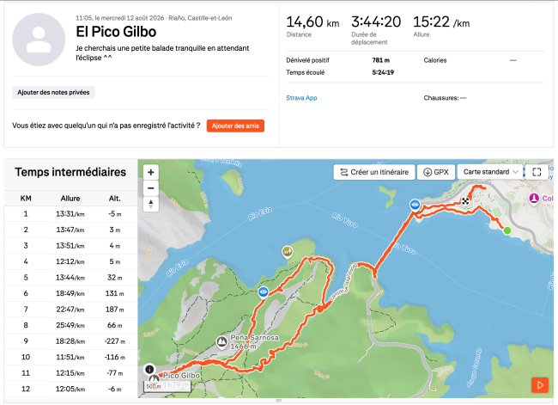Open fullscreen map view
Image resolution: width=558 pixels, height=405 pixels.
[x=537, y=172]
